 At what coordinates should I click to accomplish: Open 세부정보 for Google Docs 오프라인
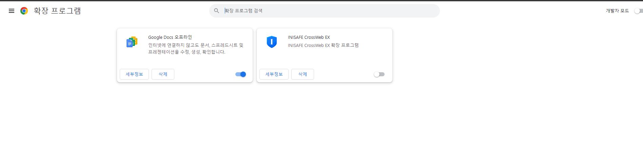[x=134, y=74]
